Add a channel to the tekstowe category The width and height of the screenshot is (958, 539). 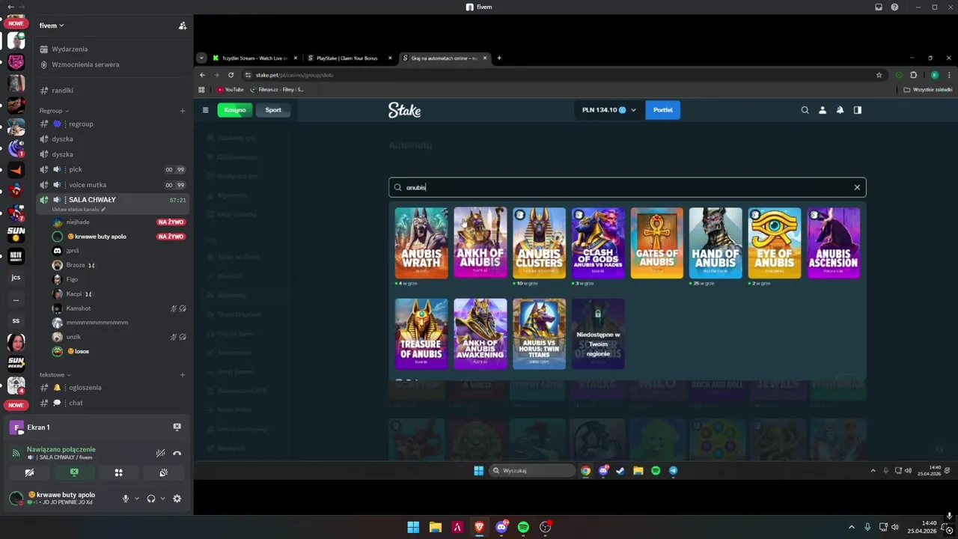(x=183, y=374)
